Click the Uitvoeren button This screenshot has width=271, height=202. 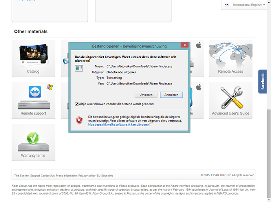(x=146, y=95)
